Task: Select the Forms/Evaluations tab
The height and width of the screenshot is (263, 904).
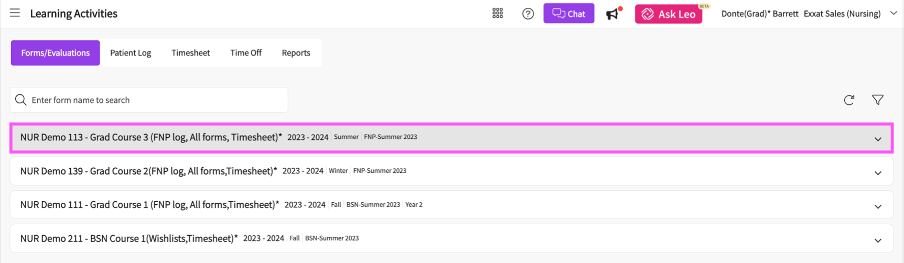Action: coord(55,53)
